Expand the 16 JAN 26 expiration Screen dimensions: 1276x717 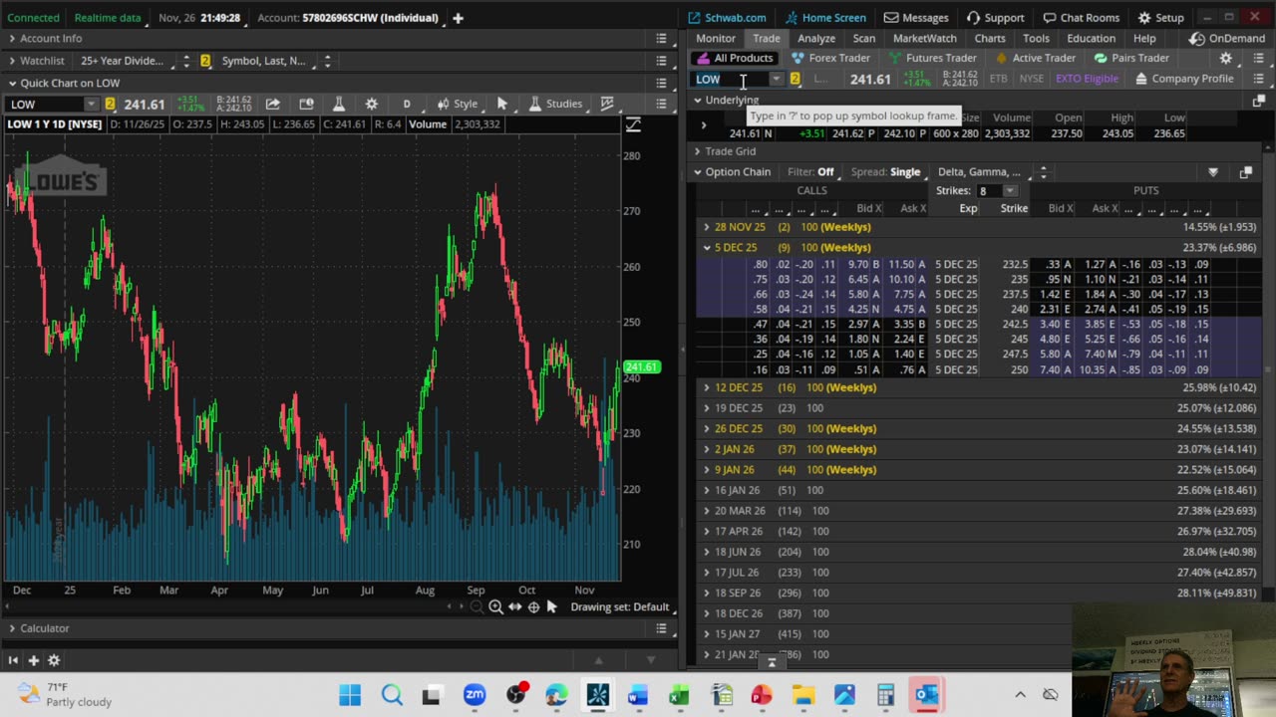pos(707,490)
